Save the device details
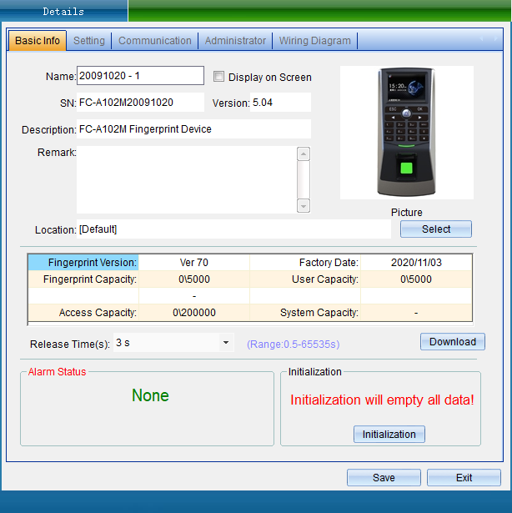Viewport: 512px width, 513px height. pos(384,478)
